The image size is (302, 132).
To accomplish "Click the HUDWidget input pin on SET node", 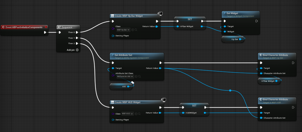I will [183, 113].
